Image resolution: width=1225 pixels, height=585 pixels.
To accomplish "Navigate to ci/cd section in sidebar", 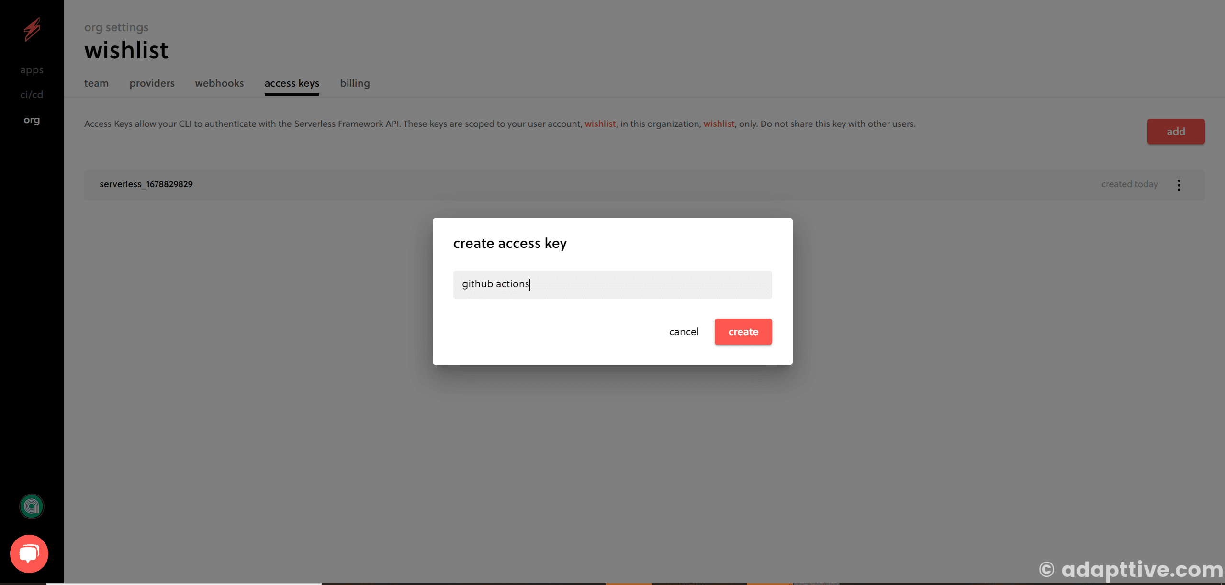I will [x=31, y=94].
